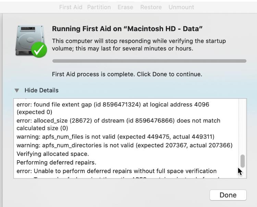This screenshot has height=207, width=257.
Task: Click the apfs_num_files warning line
Action: (x=115, y=137)
